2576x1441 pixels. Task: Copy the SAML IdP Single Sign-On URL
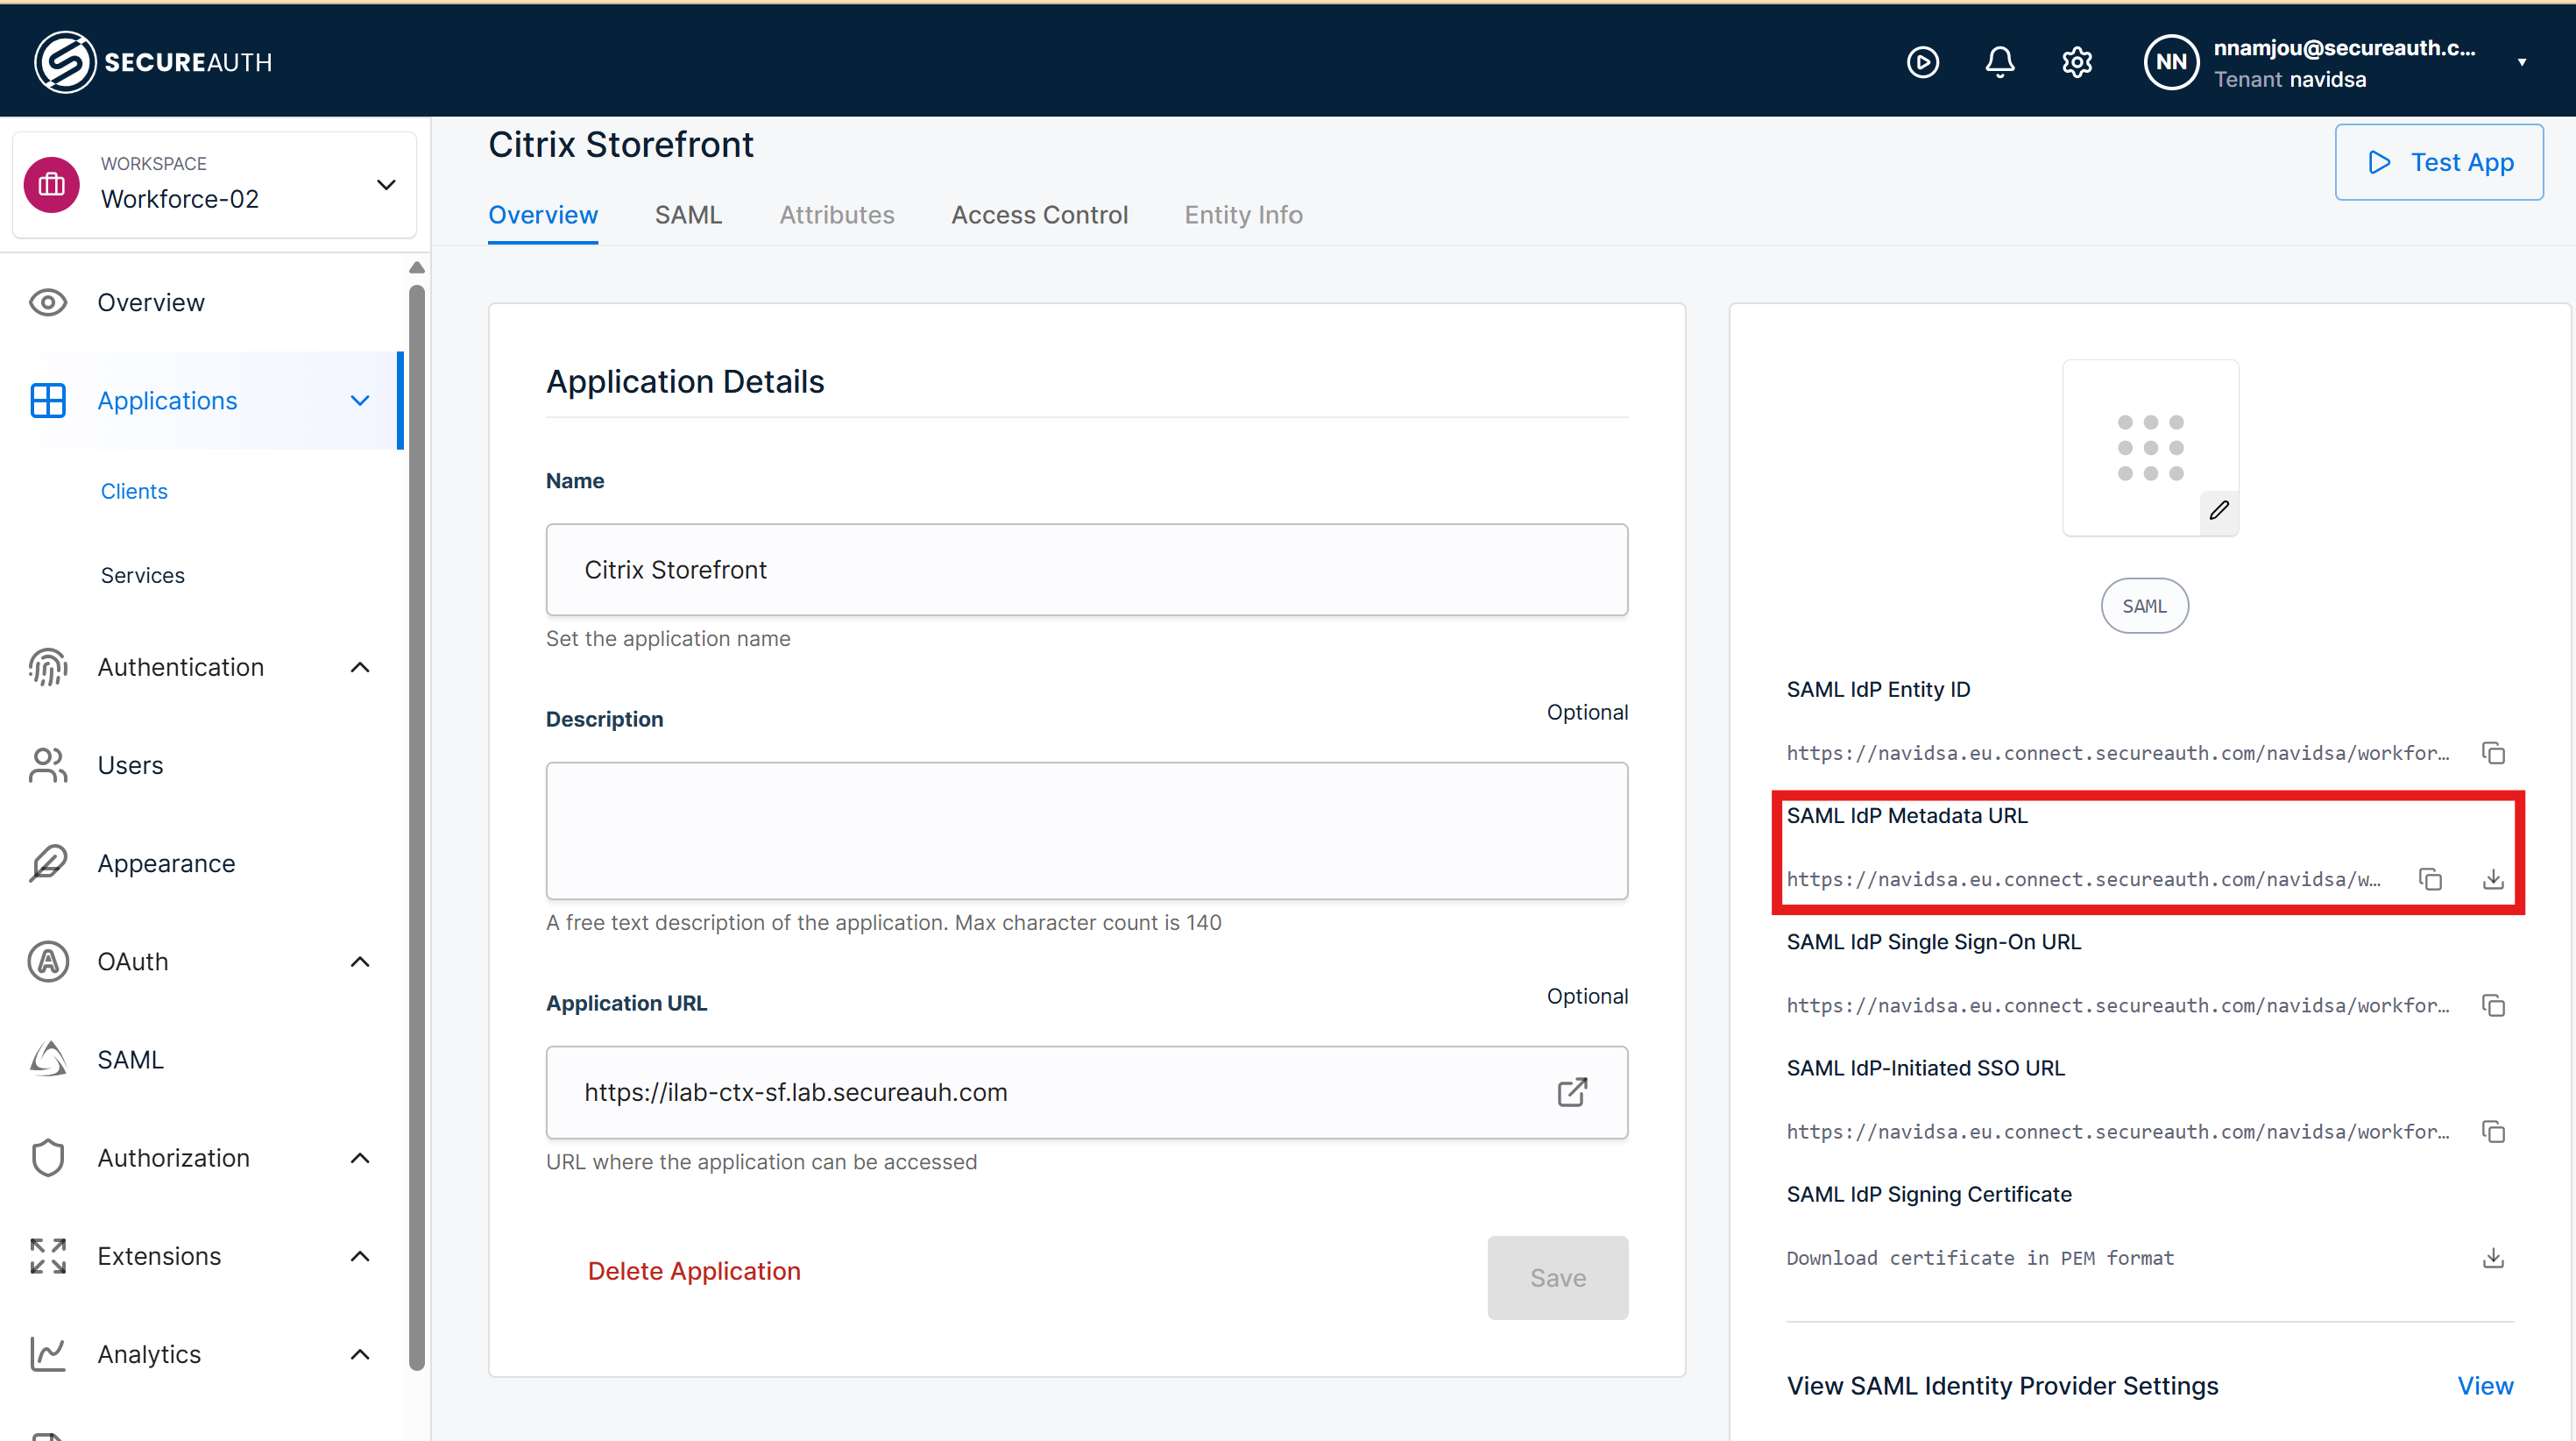pyautogui.click(x=2493, y=1005)
